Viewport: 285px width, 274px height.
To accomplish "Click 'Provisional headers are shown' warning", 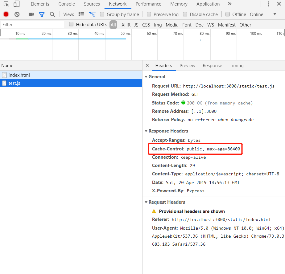I will pos(192,211).
